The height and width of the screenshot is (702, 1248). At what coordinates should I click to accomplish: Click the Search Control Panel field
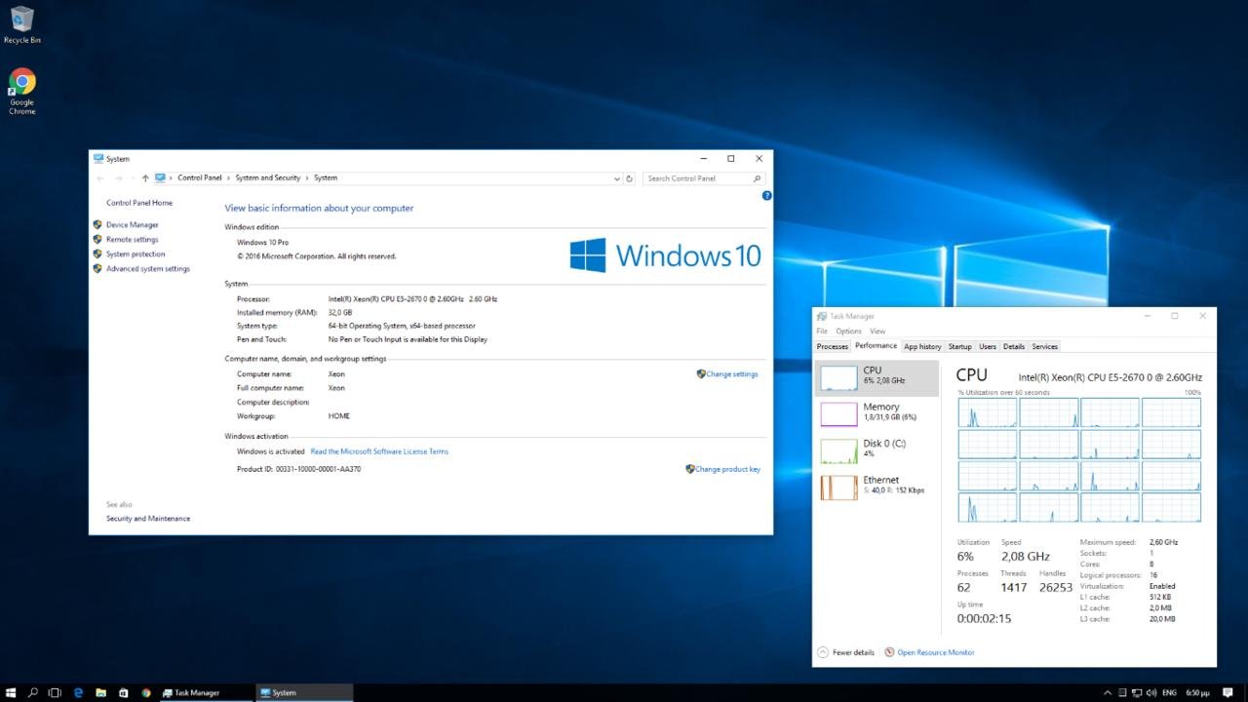[697, 178]
